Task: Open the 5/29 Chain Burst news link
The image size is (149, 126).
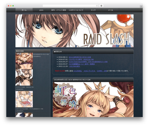Action: click(88, 62)
